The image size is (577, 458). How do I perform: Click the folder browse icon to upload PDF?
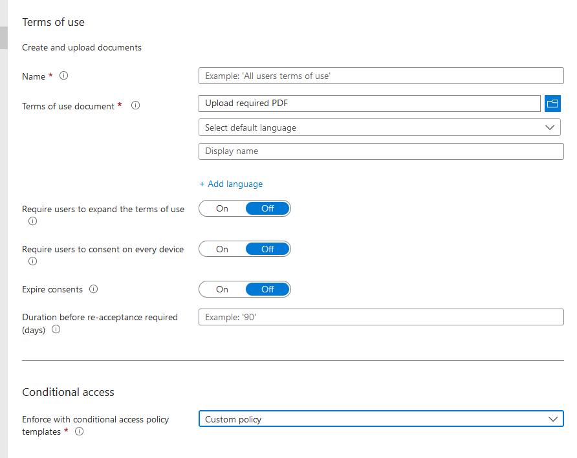pos(552,104)
